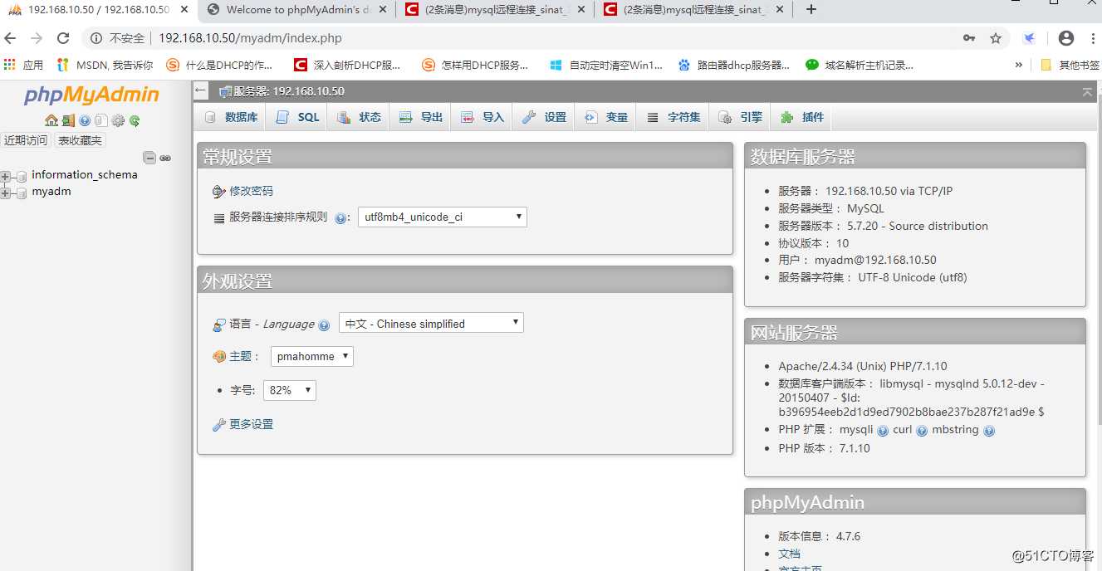Expand the myadm database tree node
1102x571 pixels.
[x=6, y=193]
